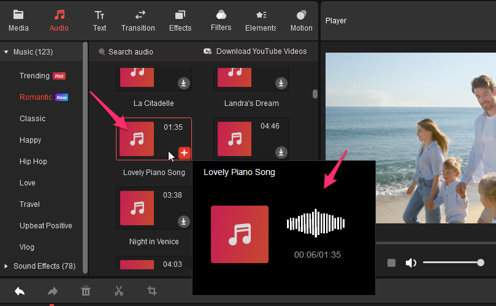Download the Landra's Dream track

281,83
